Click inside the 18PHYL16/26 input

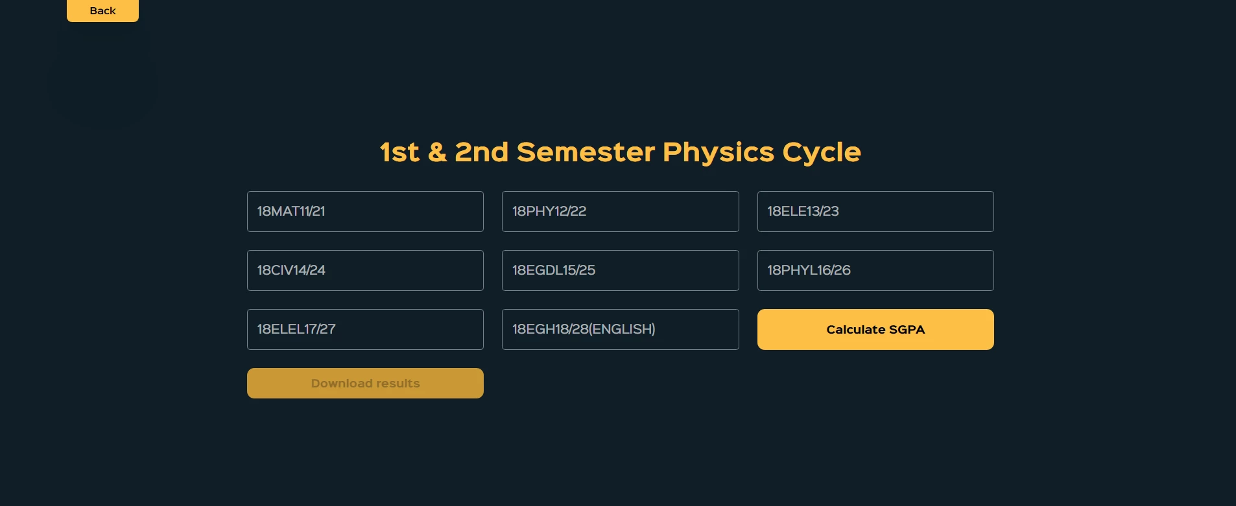(875, 270)
